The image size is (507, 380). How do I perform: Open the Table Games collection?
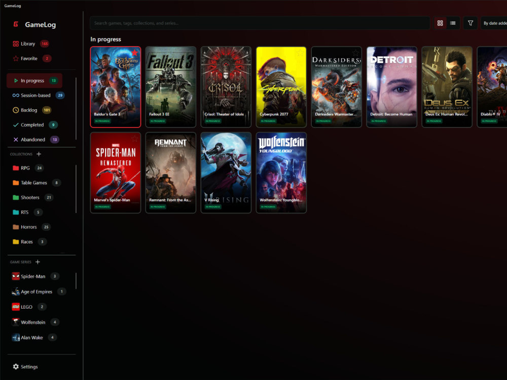point(37,183)
